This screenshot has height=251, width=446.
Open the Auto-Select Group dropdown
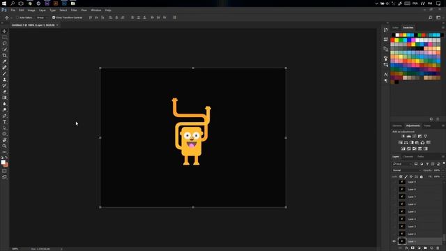(x=42, y=17)
